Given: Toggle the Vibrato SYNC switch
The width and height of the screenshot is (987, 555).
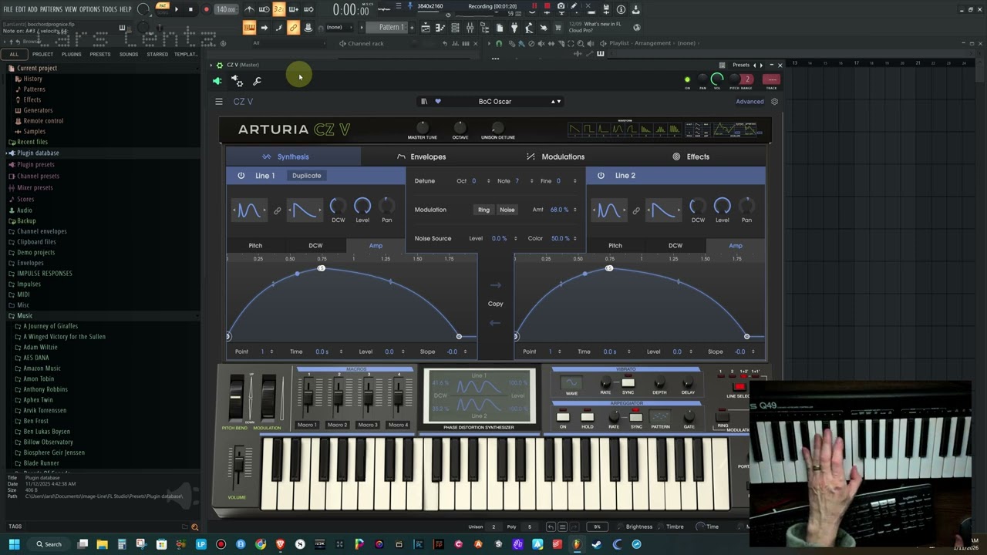Looking at the screenshot, I should click(628, 383).
